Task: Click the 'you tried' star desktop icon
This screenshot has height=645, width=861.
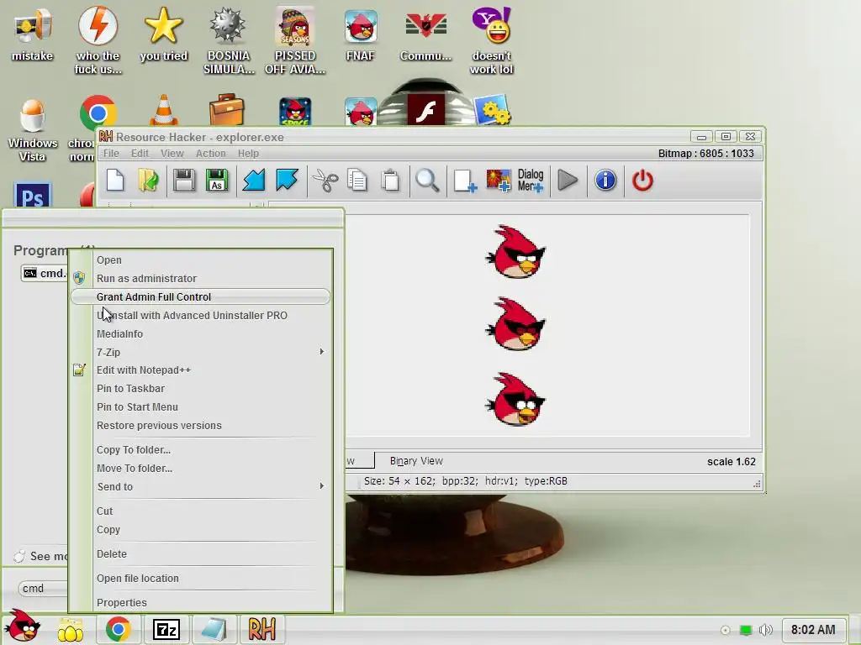Action: (164, 35)
